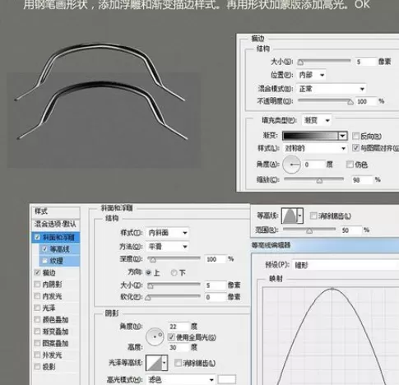Click the 等高线 contour preview thumbnail
Screen dimensions: 399x385
290,216
